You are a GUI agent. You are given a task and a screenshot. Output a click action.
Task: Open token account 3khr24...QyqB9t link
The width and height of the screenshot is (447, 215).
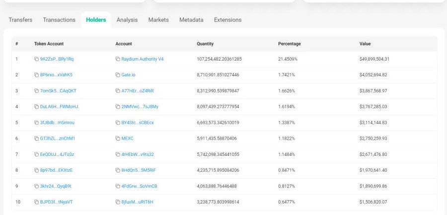tap(56, 186)
